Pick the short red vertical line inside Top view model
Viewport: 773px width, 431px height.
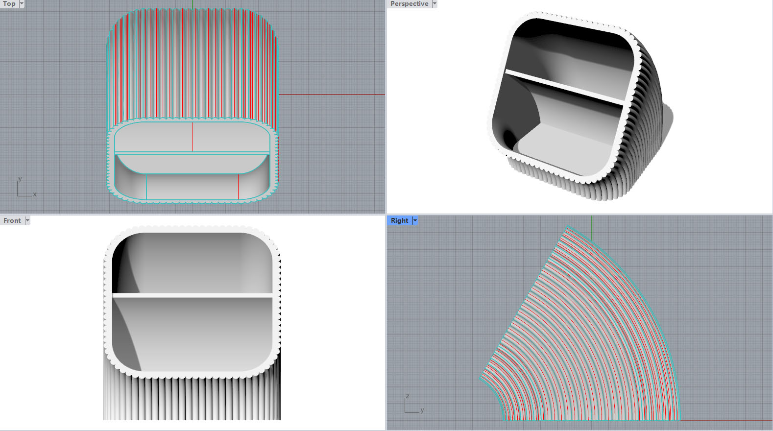pyautogui.click(x=239, y=186)
